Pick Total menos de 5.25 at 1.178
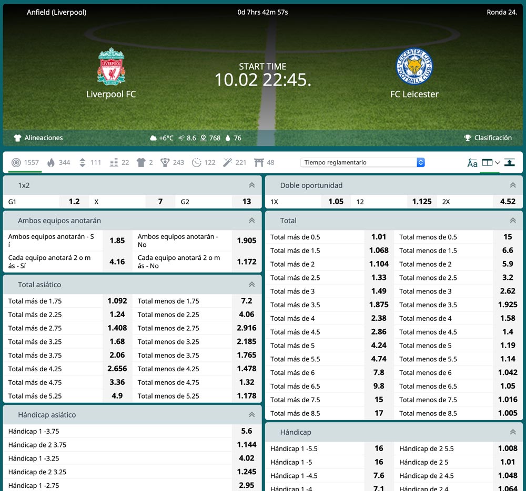The image size is (526, 491). (247, 396)
